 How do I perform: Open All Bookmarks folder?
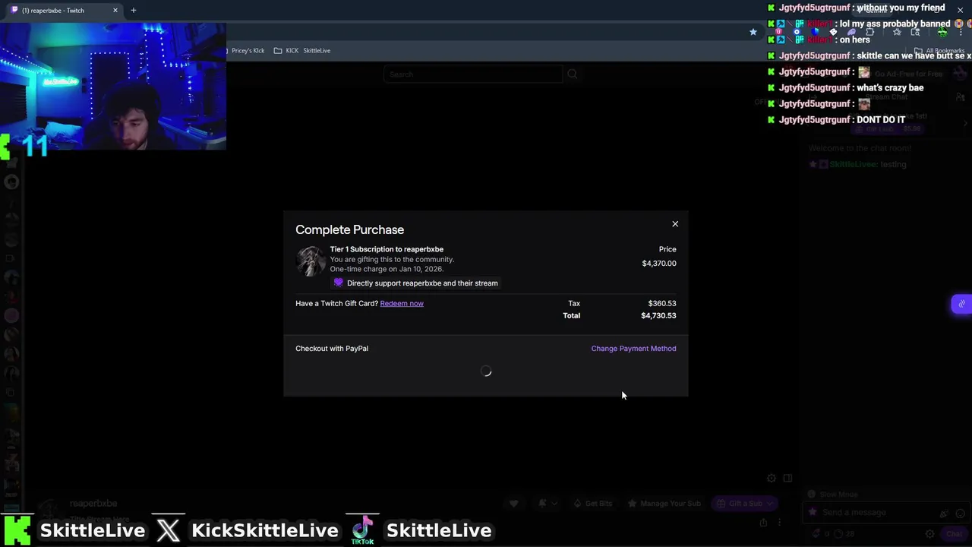click(940, 51)
